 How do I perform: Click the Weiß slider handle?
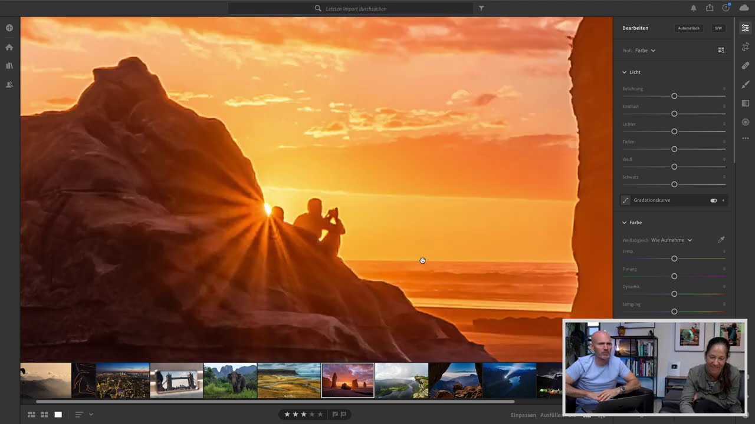[674, 167]
